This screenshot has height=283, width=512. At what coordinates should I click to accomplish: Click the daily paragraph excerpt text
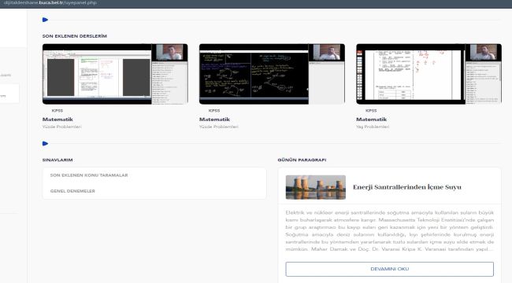390,231
